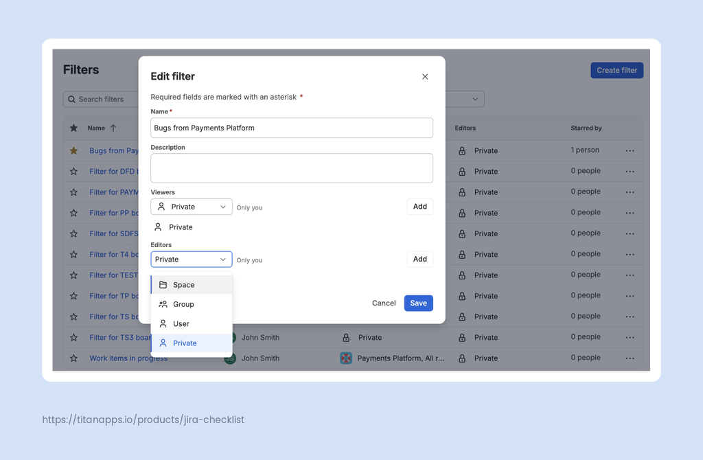This screenshot has width=703, height=460.
Task: Click Add button next to Editors
Action: pyautogui.click(x=419, y=259)
